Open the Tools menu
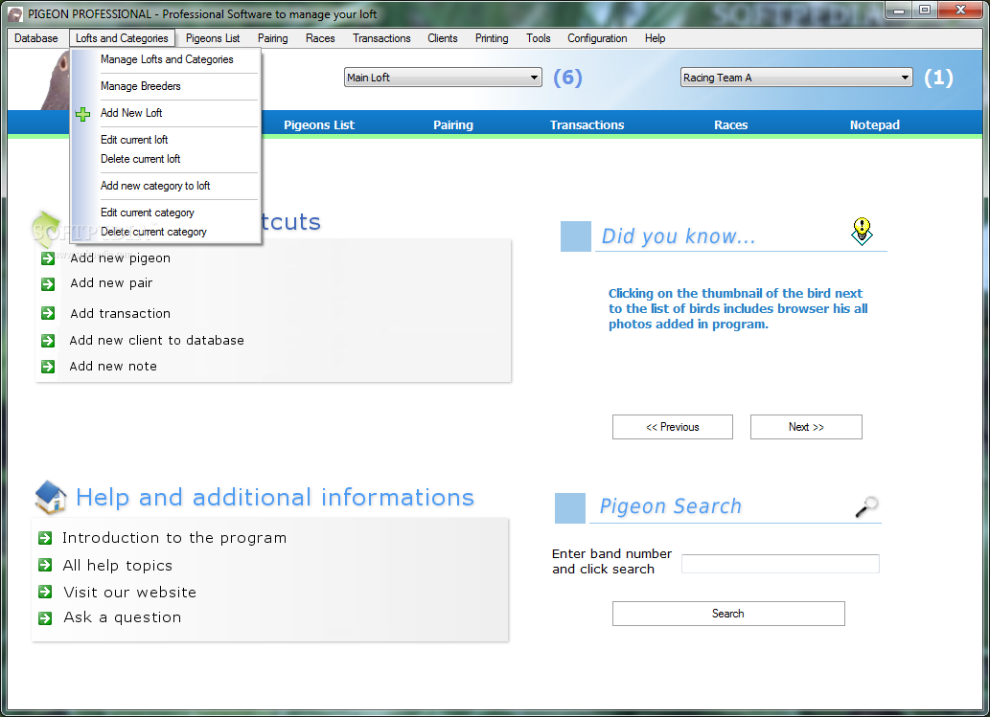 (x=539, y=38)
